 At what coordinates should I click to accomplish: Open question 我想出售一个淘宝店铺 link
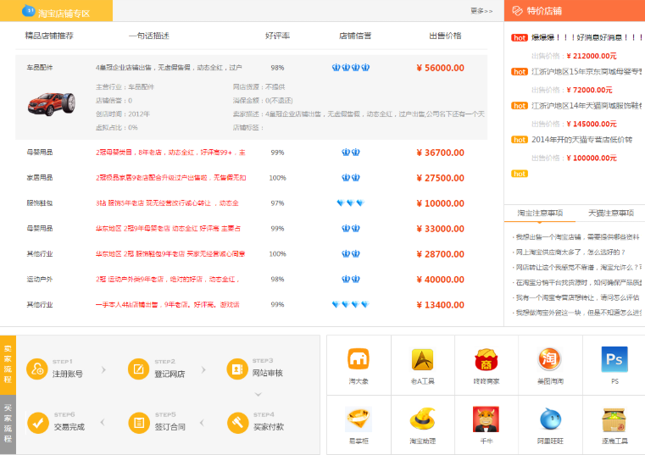coord(577,237)
